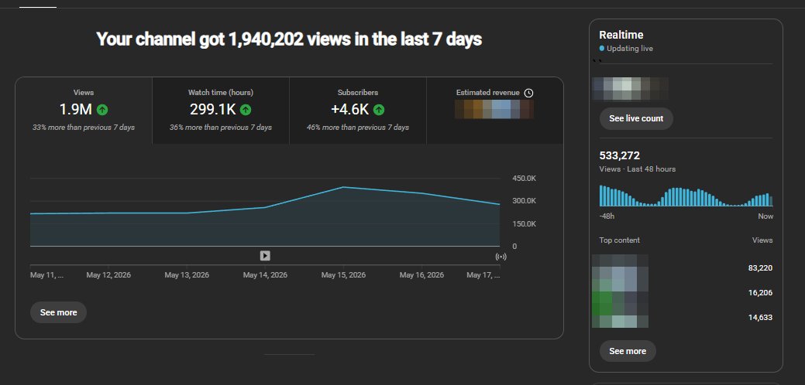Click the Updating live status text

click(629, 49)
